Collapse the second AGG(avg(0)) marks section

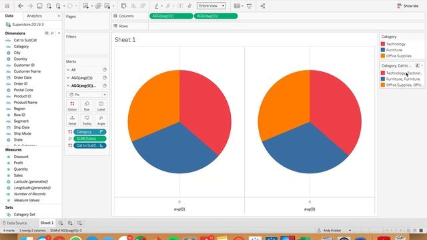(x=68, y=86)
